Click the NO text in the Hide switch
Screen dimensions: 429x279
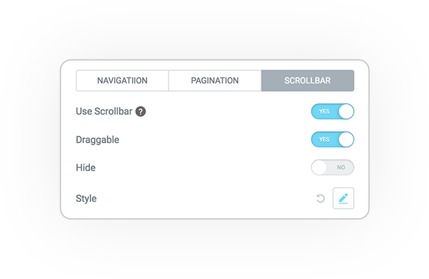(x=341, y=168)
